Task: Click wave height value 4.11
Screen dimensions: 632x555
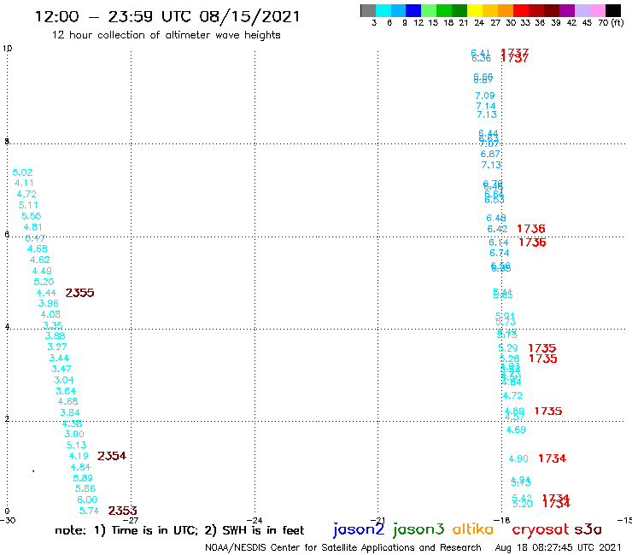Action: tap(24, 184)
